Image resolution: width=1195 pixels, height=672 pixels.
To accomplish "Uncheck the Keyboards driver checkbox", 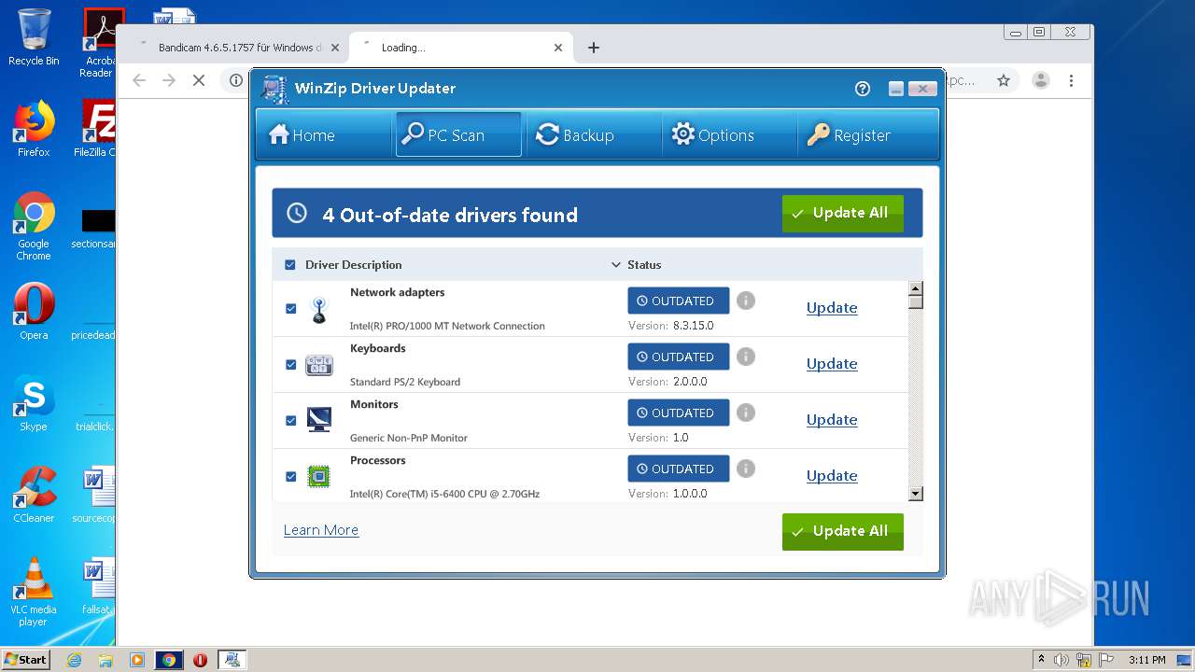I will tap(290, 364).
